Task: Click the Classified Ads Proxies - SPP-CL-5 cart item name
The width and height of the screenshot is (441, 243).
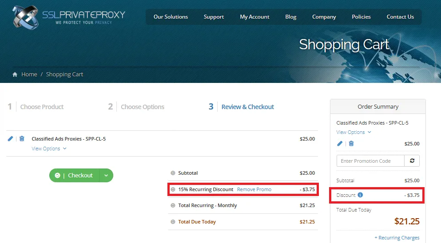Action: 69,139
